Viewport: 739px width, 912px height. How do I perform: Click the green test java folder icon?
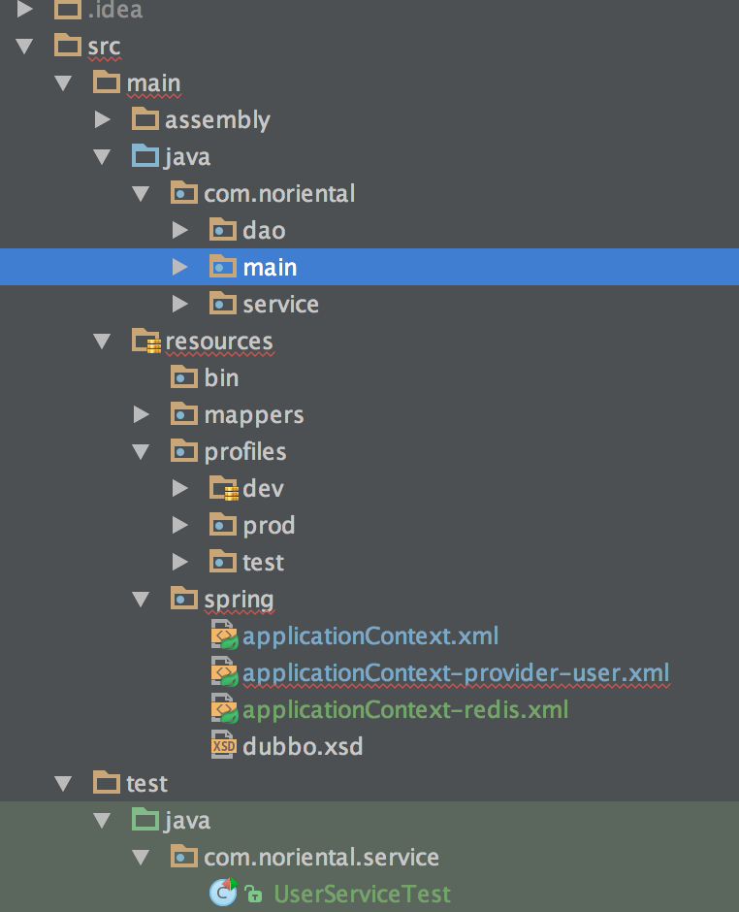(x=145, y=821)
